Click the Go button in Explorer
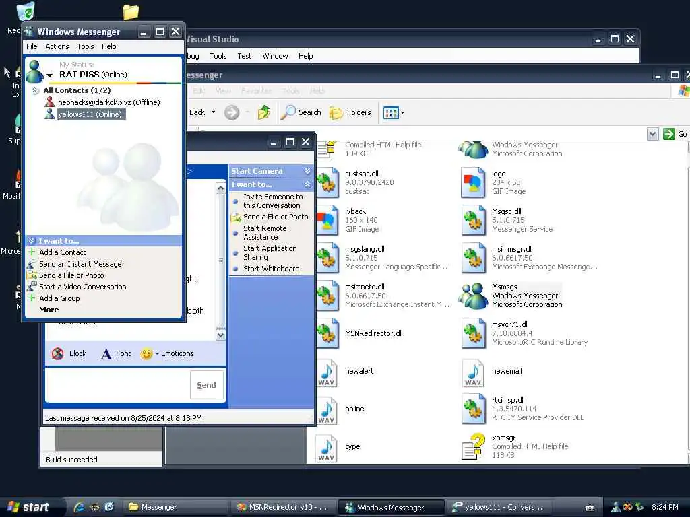Viewport: 690px width, 517px height. pyautogui.click(x=675, y=134)
